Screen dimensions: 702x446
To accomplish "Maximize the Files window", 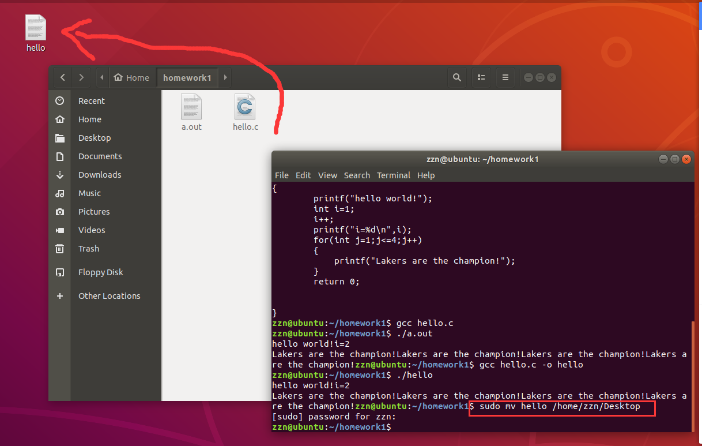I will pos(540,77).
